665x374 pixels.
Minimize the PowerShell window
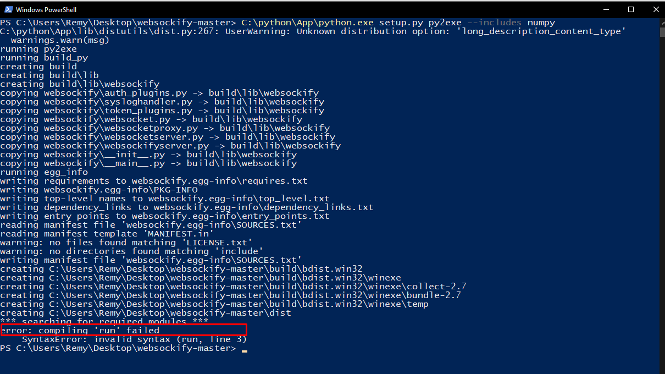tap(606, 9)
